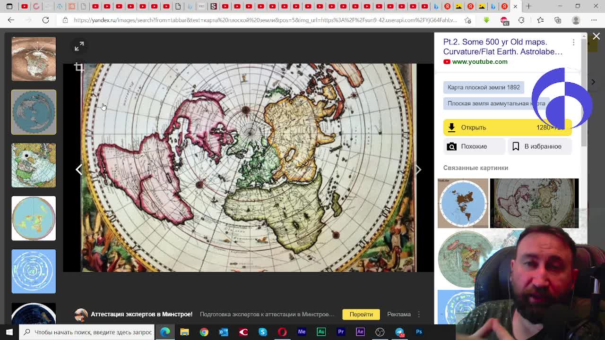The image size is (605, 340).
Task: Open Adobe After Effects from the taskbar
Action: (x=360, y=332)
